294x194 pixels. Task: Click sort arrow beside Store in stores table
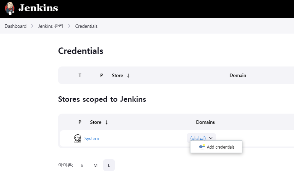107,122
